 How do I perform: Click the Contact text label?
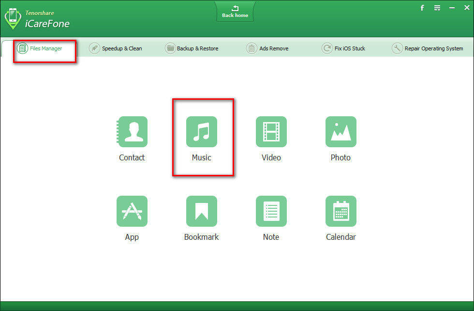pos(132,157)
